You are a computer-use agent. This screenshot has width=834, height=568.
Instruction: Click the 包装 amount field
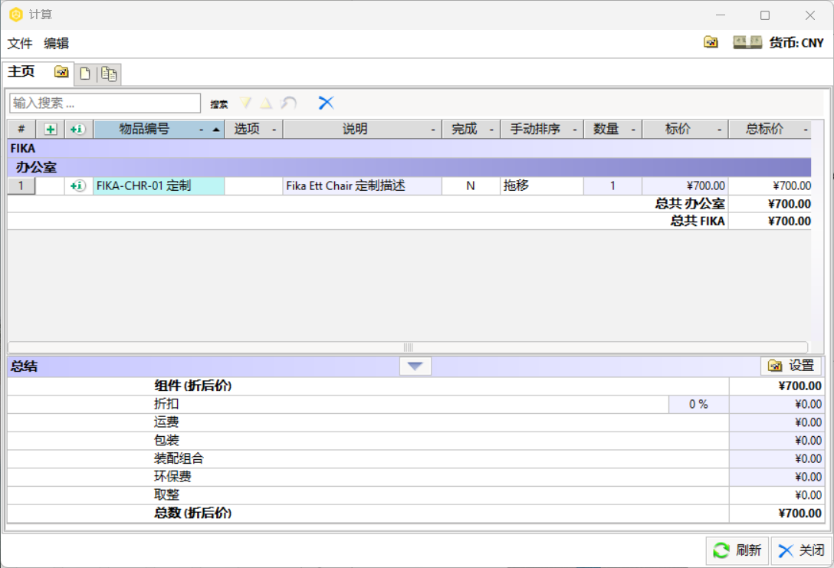point(776,440)
